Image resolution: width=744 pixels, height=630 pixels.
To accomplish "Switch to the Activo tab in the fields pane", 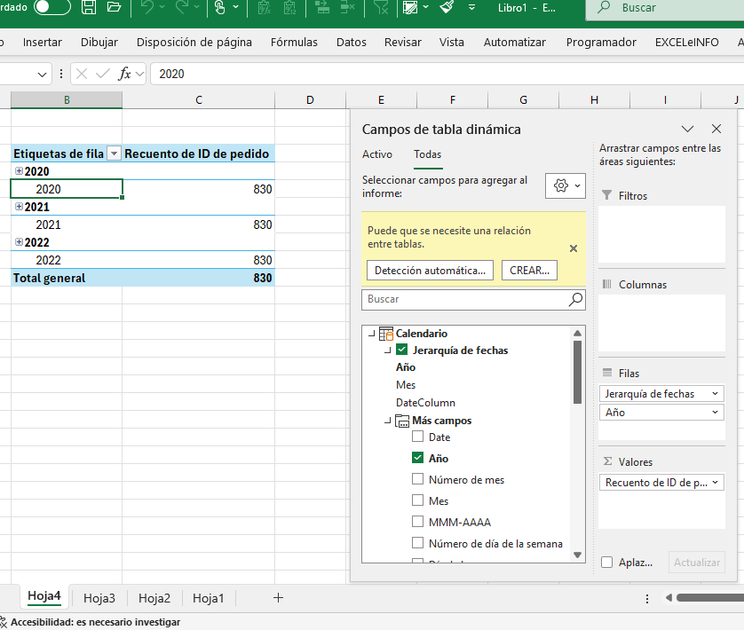I will [x=377, y=154].
